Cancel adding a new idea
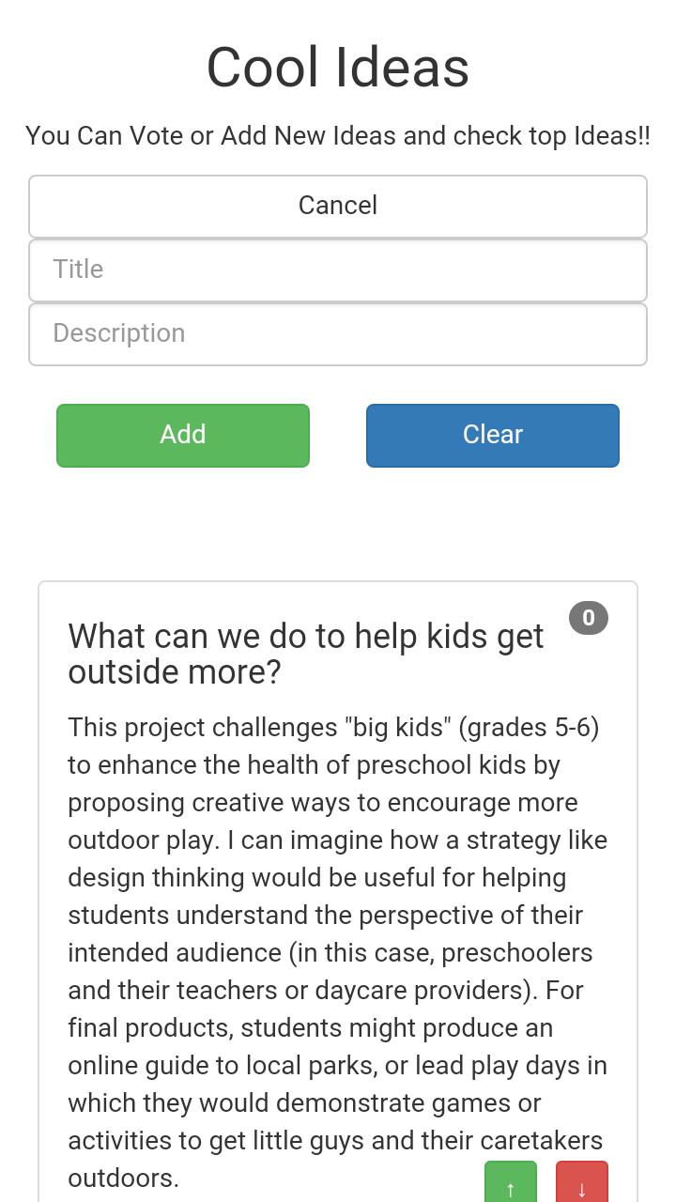The width and height of the screenshot is (676, 1202). (x=338, y=206)
